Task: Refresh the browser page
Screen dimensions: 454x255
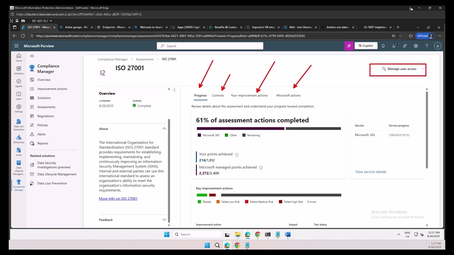Action: pyautogui.click(x=23, y=36)
